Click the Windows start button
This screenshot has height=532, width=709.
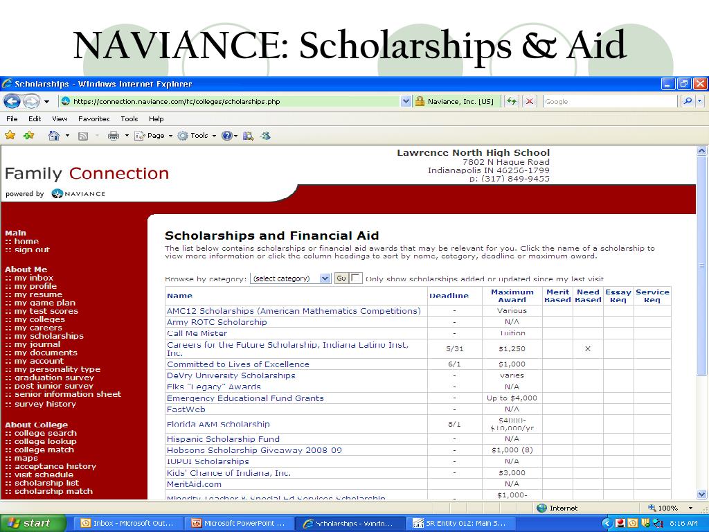pos(33,523)
